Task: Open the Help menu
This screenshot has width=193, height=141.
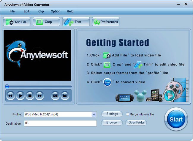Action: [70, 11]
